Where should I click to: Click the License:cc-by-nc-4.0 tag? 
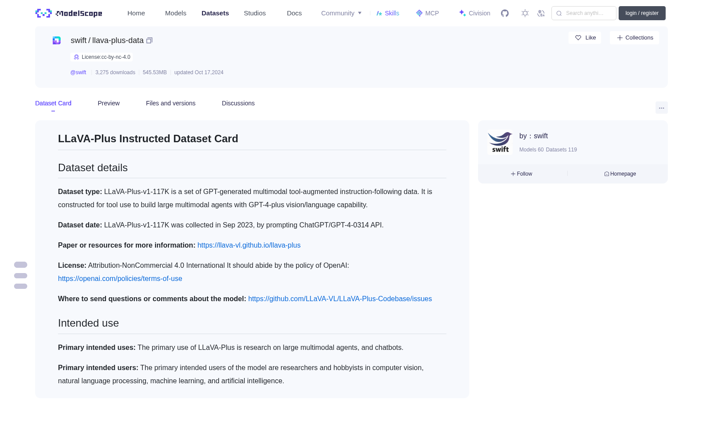pos(101,57)
